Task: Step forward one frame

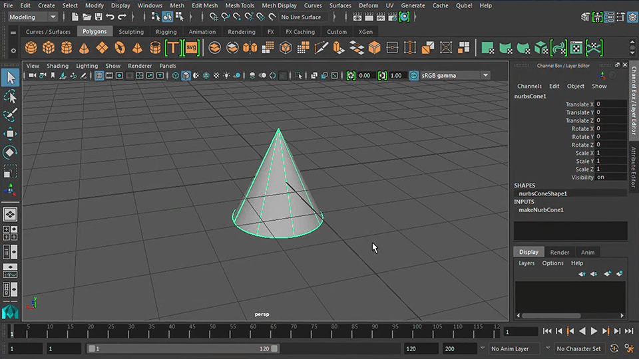Action: pyautogui.click(x=617, y=331)
